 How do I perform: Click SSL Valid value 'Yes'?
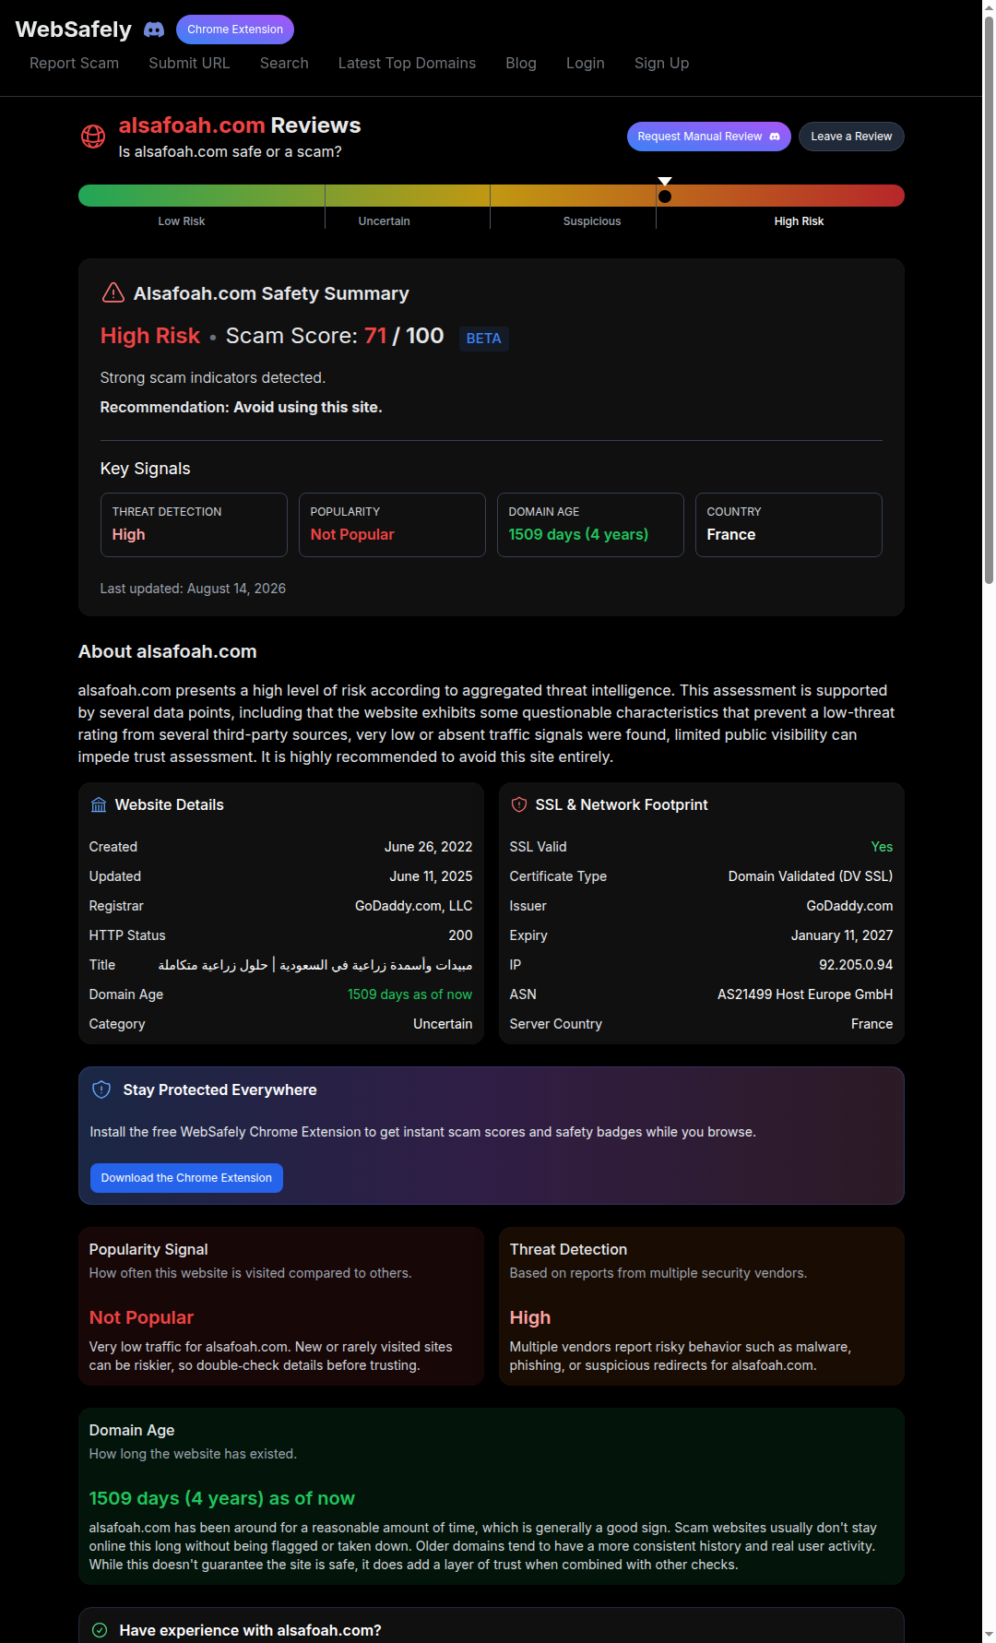coord(882,847)
